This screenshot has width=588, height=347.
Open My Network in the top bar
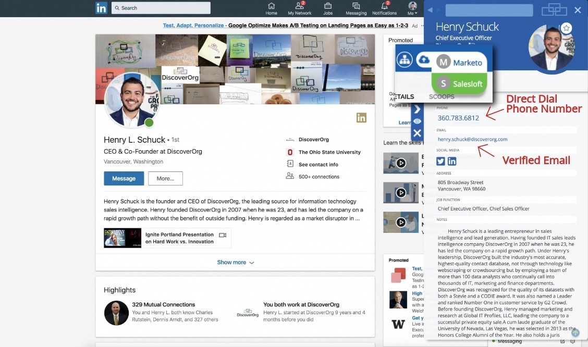300,8
